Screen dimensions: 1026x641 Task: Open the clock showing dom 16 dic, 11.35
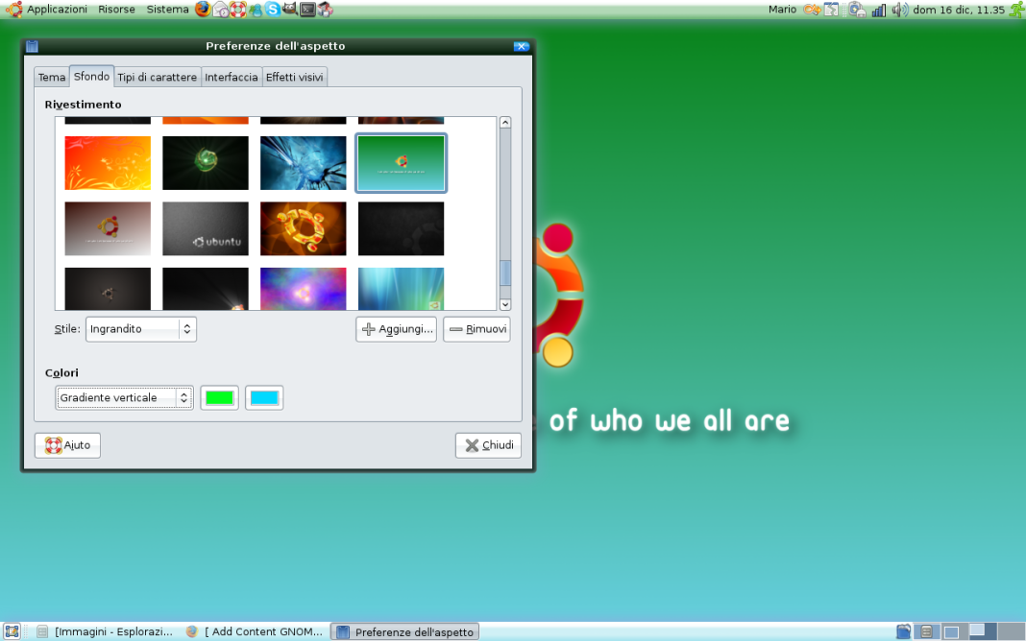click(x=959, y=10)
